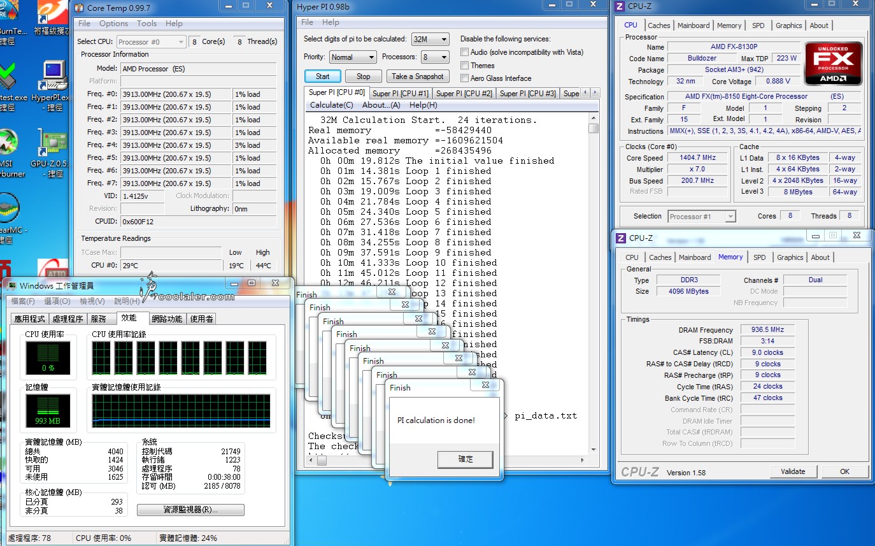875x546 pixels.
Task: Click the Hyper PI Stop button
Action: point(363,76)
